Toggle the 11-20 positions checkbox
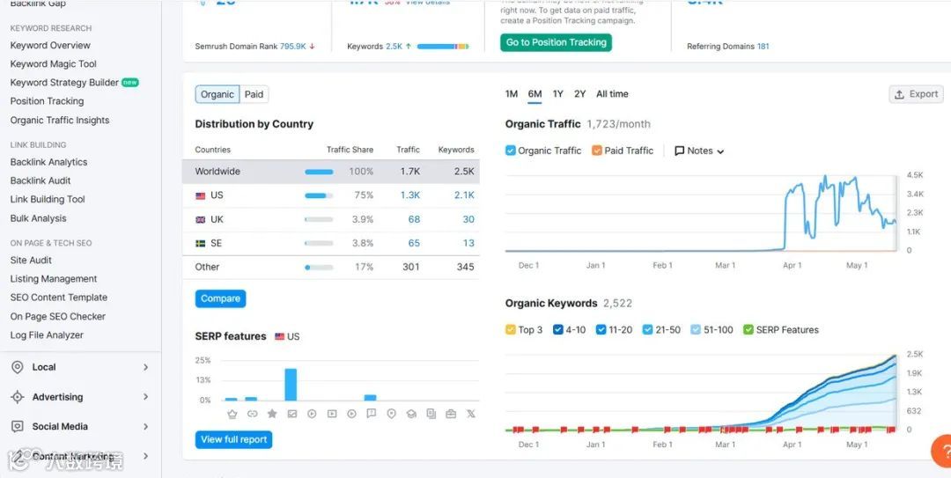Viewport: 951px width, 478px height. click(601, 330)
